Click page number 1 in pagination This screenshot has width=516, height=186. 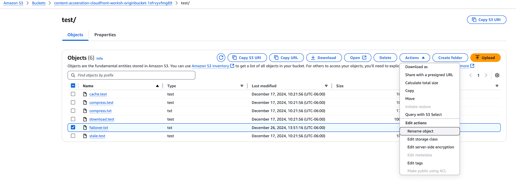(478, 75)
